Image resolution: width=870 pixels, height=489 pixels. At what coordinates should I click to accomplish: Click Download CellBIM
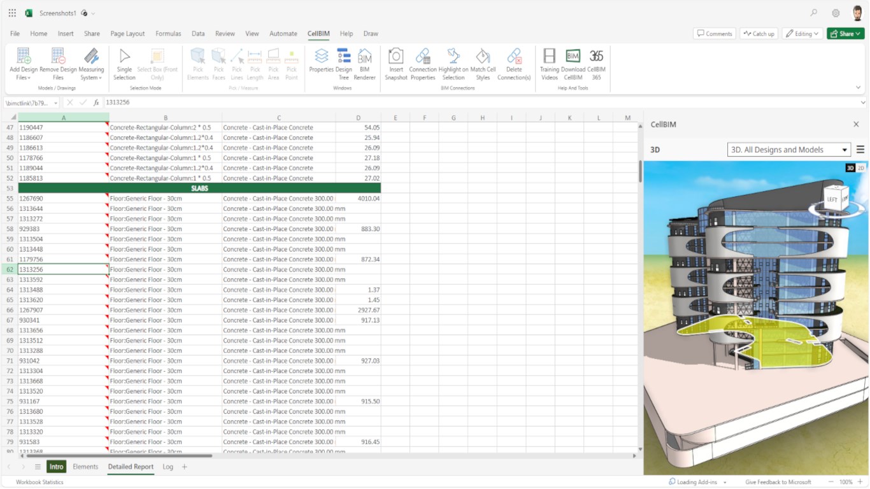(x=573, y=64)
